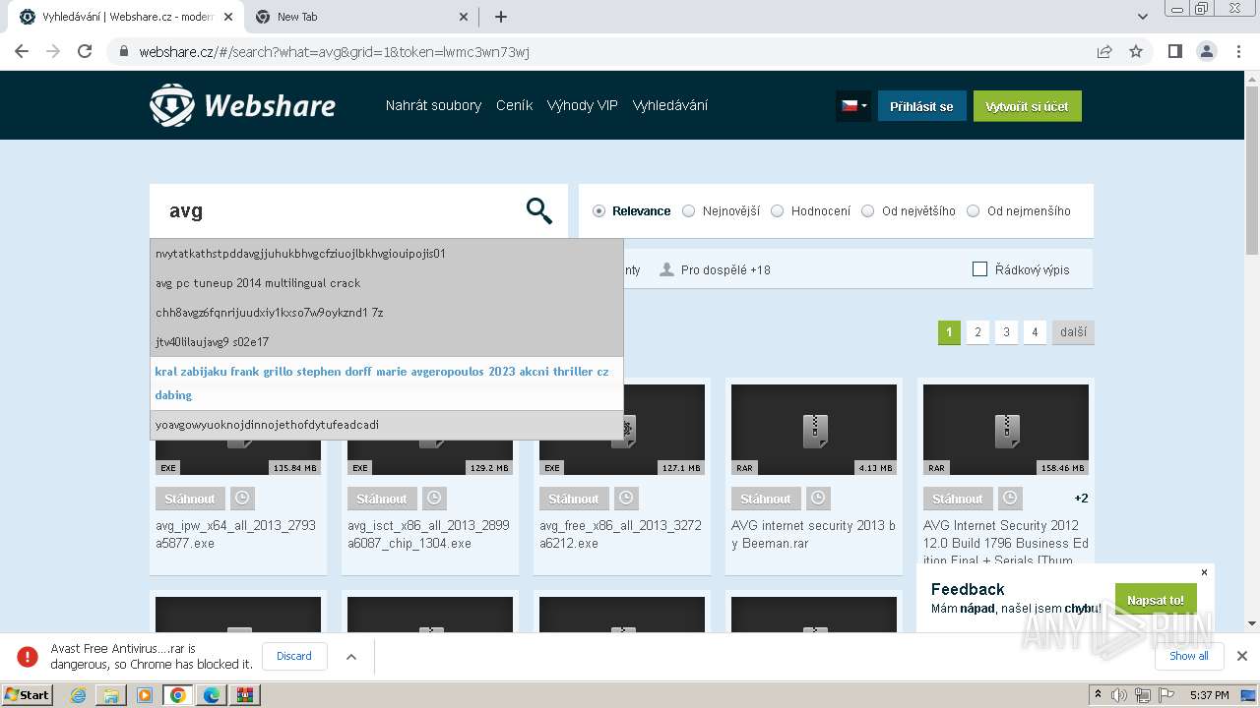Open avg_free_x86_all_2013_3272a6212.exe file link

[x=620, y=534]
